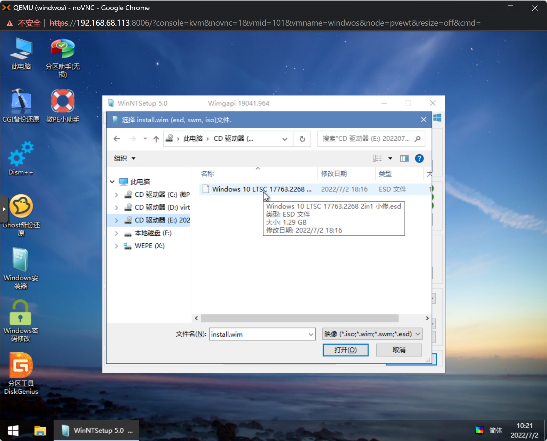Go up one folder level
Screen dimensions: 547x441
pyautogui.click(x=156, y=139)
